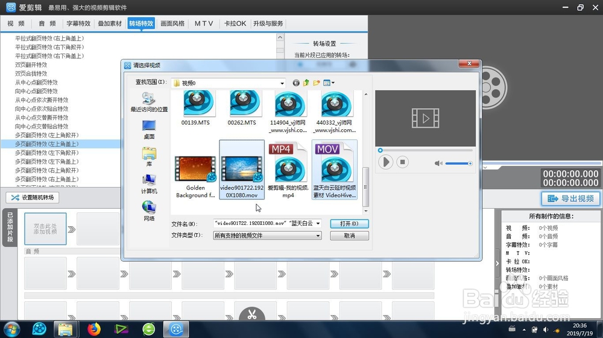The height and width of the screenshot is (338, 603).
Task: Select 双页翻开特效 transition
Action: (x=31, y=65)
